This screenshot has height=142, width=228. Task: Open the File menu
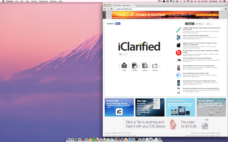coord(17,1)
